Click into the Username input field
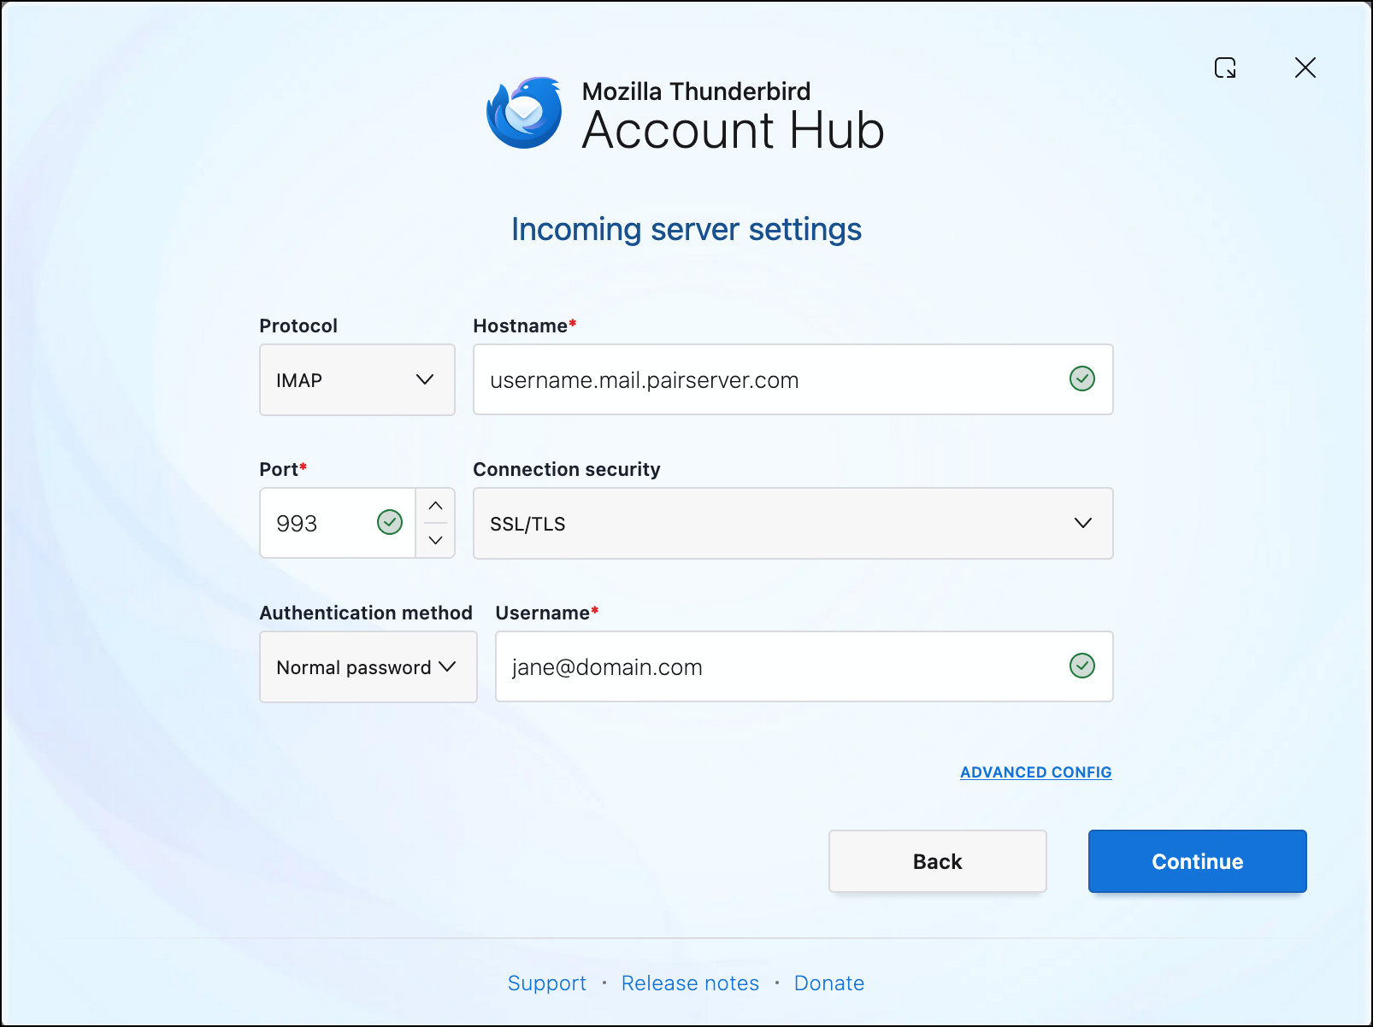This screenshot has height=1027, width=1373. click(804, 666)
